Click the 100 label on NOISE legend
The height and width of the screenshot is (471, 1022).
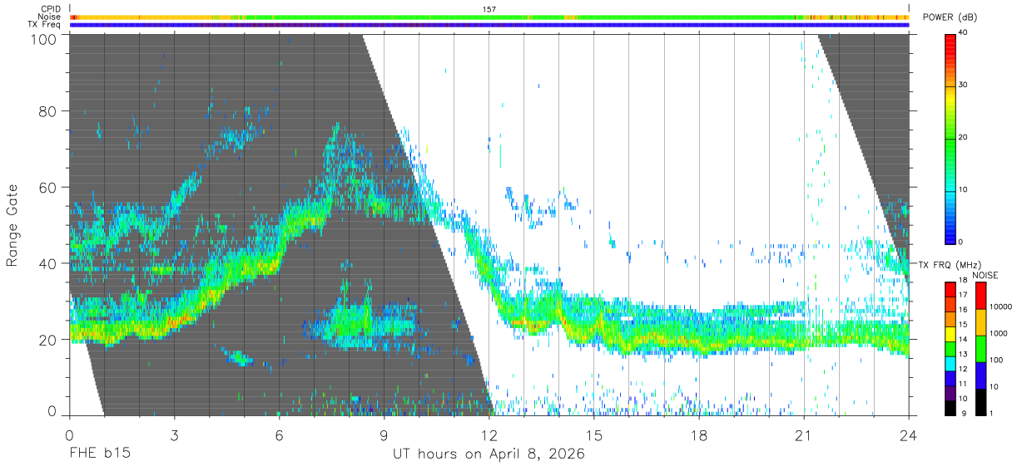[995, 360]
